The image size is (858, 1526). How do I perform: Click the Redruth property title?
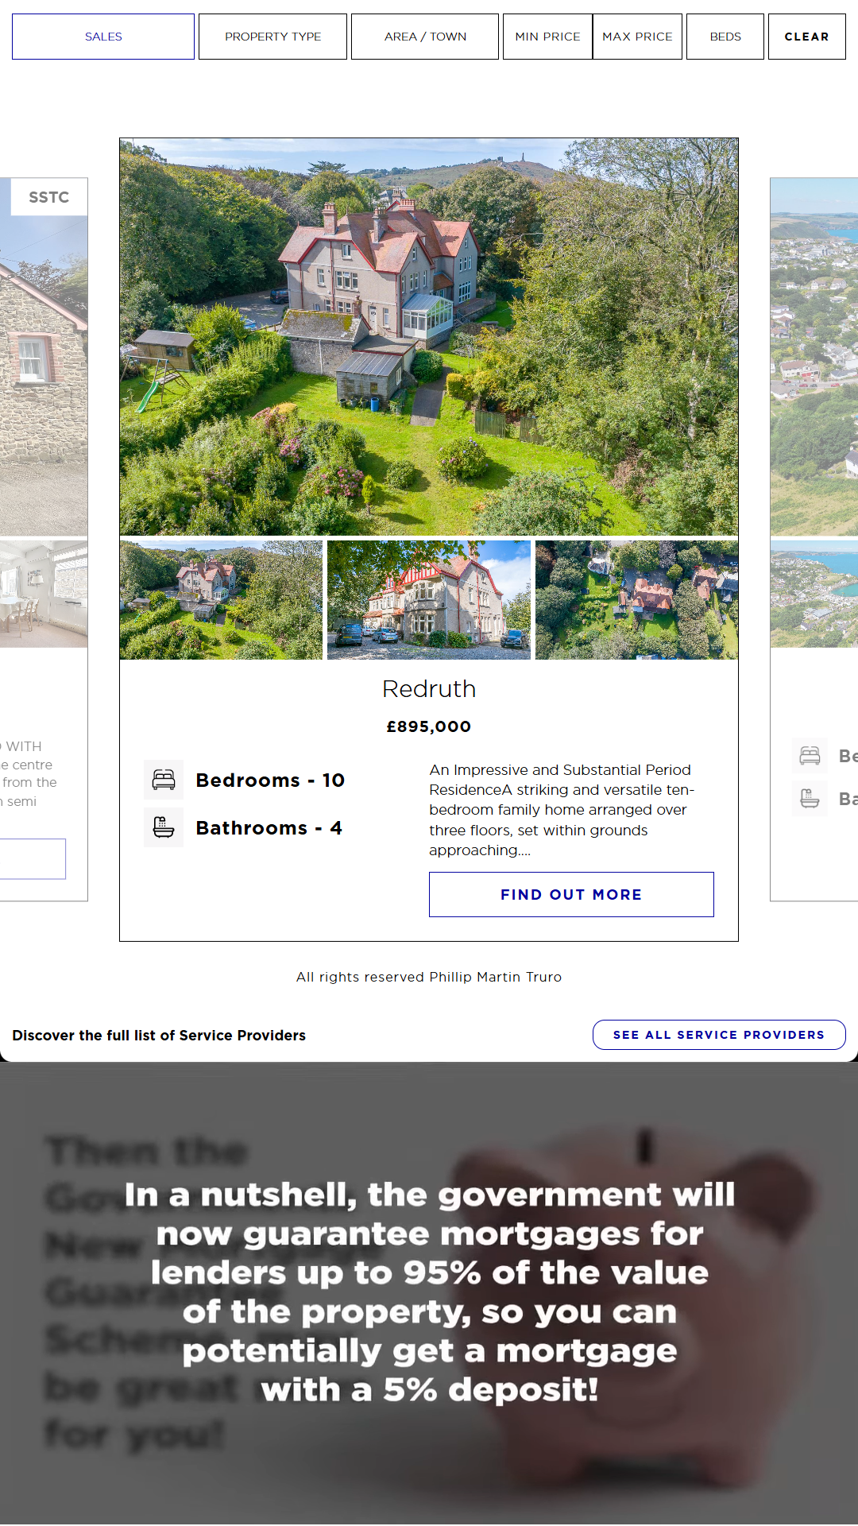pyautogui.click(x=429, y=689)
